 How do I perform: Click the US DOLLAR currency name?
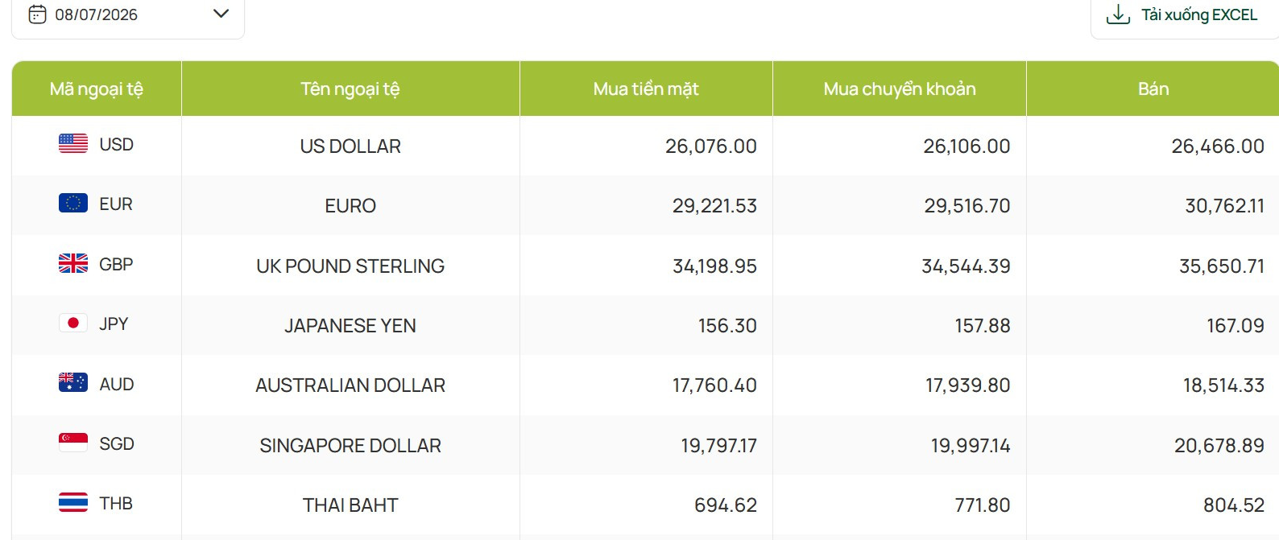350,146
